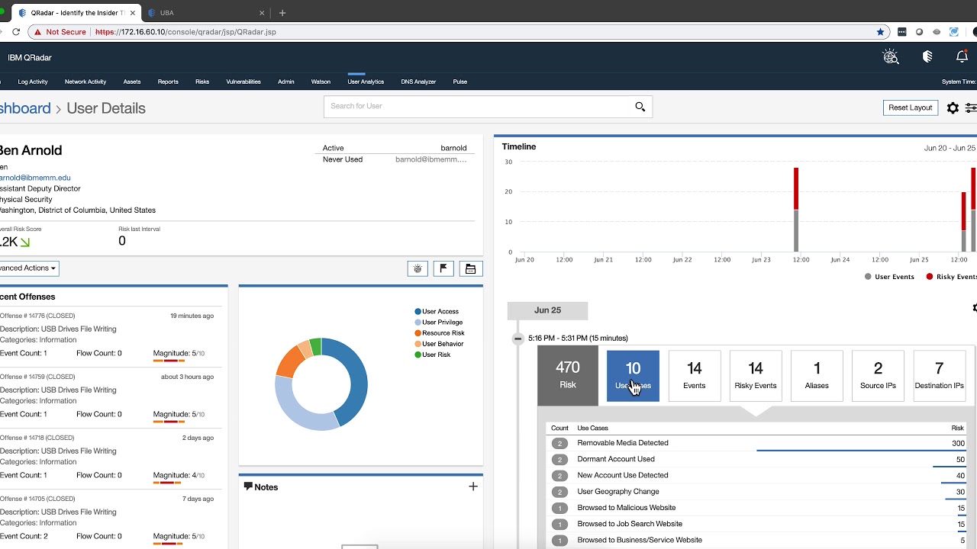This screenshot has width=977, height=549.
Task: Click the Reset Layout button
Action: [x=911, y=108]
